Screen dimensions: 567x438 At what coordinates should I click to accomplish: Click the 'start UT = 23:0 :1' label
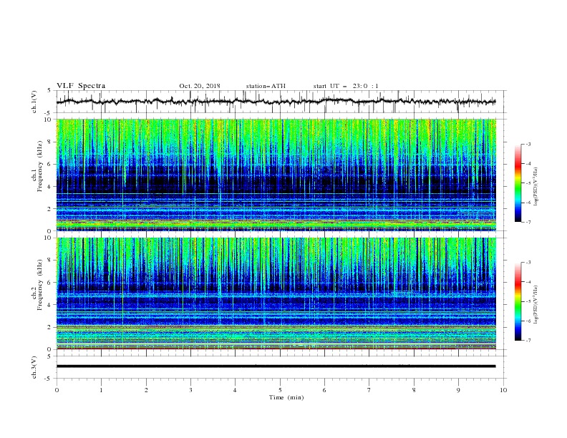(x=346, y=86)
